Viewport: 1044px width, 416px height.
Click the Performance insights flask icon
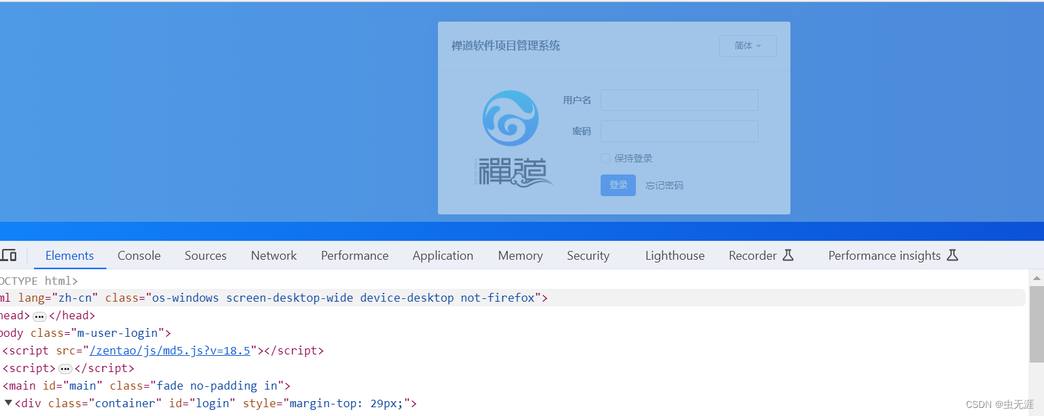[x=952, y=255]
